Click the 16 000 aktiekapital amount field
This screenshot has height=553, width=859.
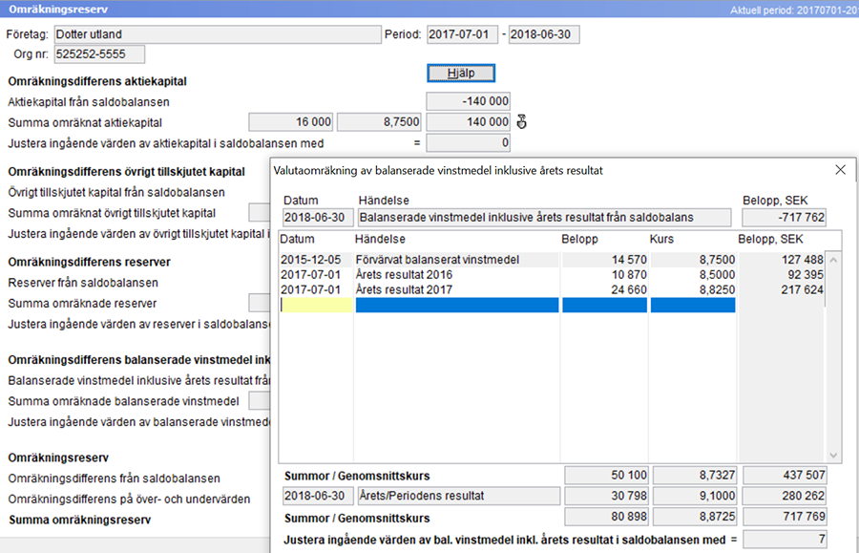(291, 121)
